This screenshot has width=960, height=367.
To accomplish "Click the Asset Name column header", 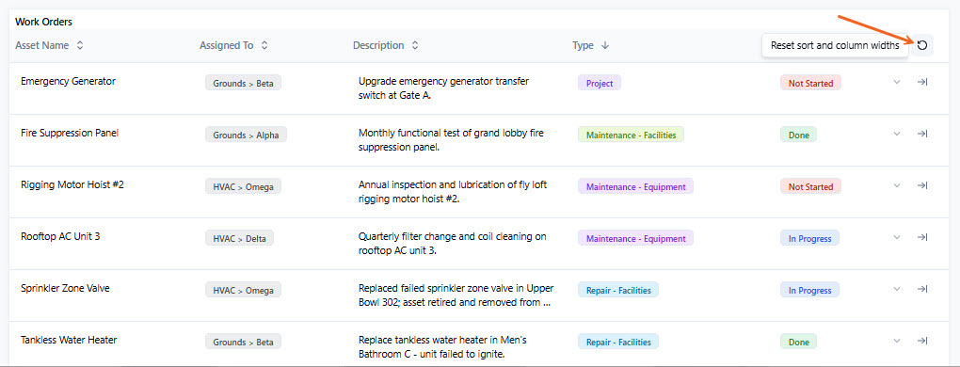I will pos(41,45).
